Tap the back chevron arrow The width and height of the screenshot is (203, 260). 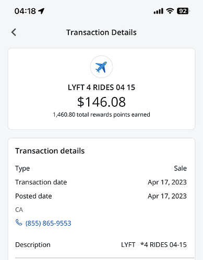pyautogui.click(x=14, y=32)
